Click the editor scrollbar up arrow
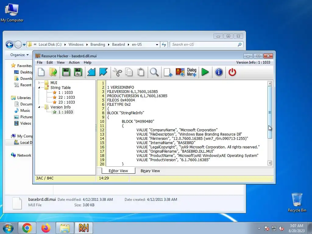The height and width of the screenshot is (234, 312). point(270,83)
